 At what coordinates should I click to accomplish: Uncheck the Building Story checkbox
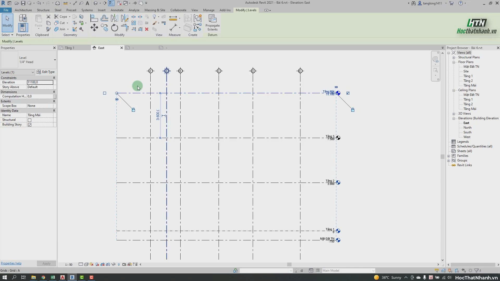[29, 125]
